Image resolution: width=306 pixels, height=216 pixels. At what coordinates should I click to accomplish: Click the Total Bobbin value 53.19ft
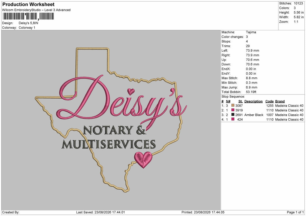[252, 92]
